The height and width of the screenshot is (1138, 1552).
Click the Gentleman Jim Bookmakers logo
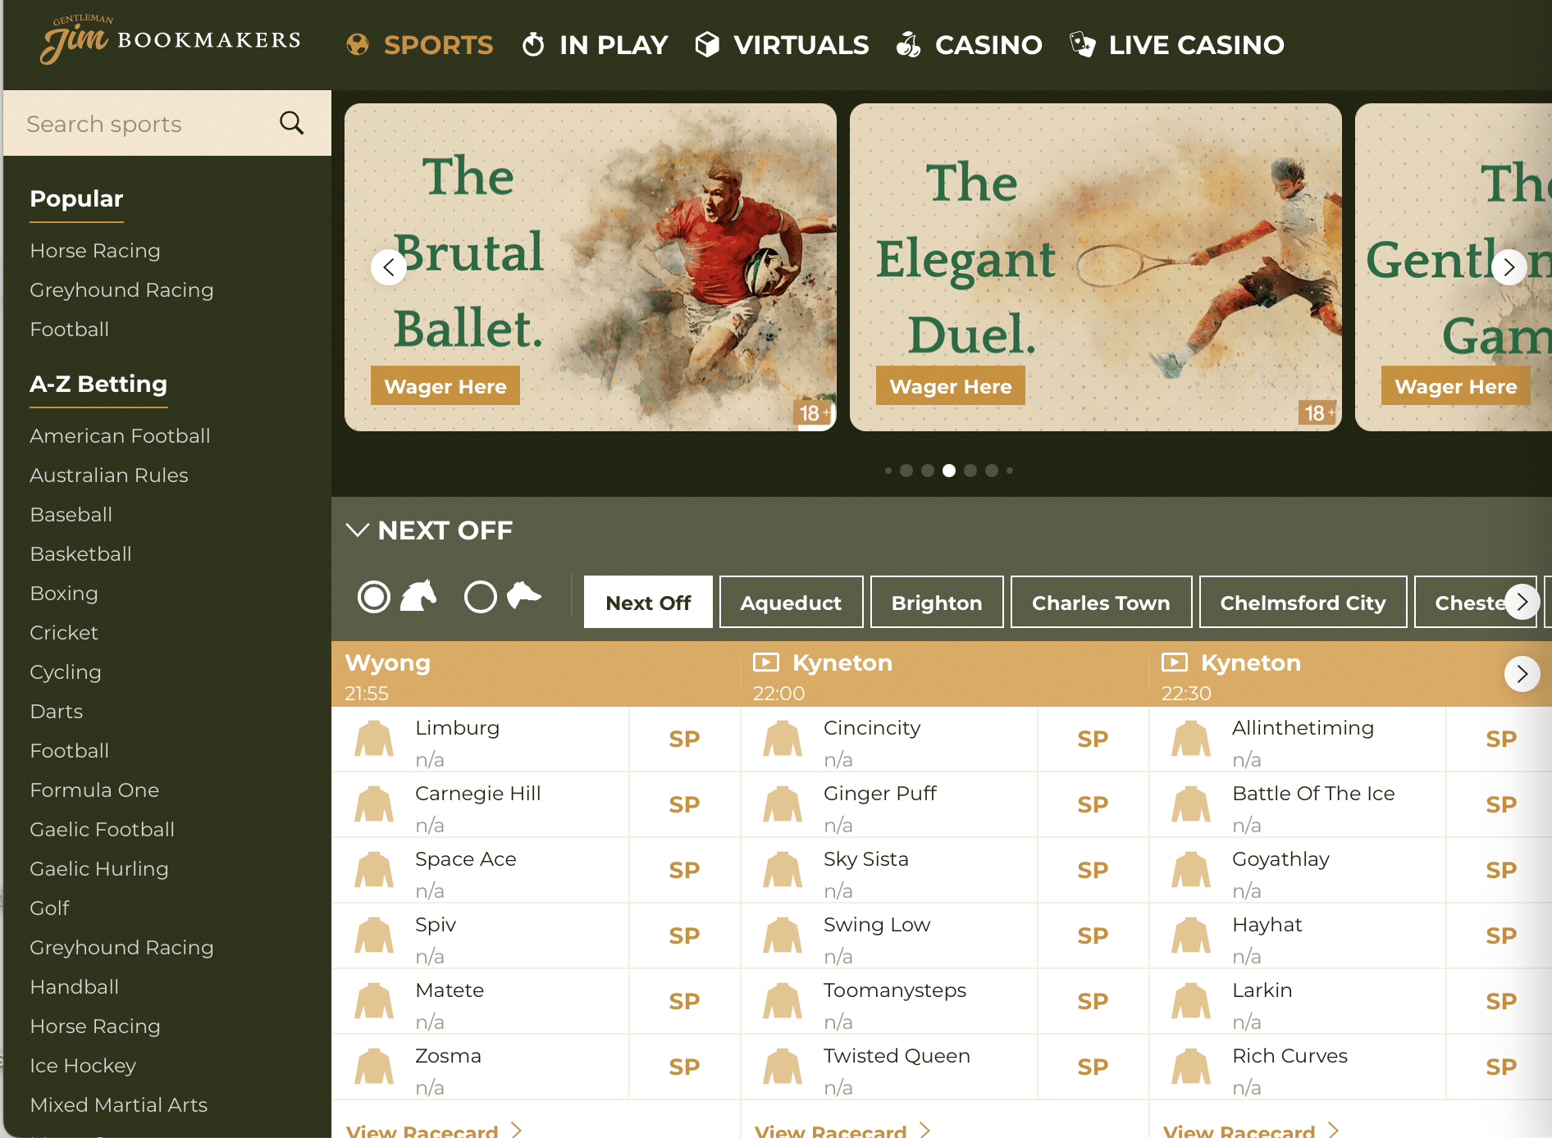pos(168,39)
